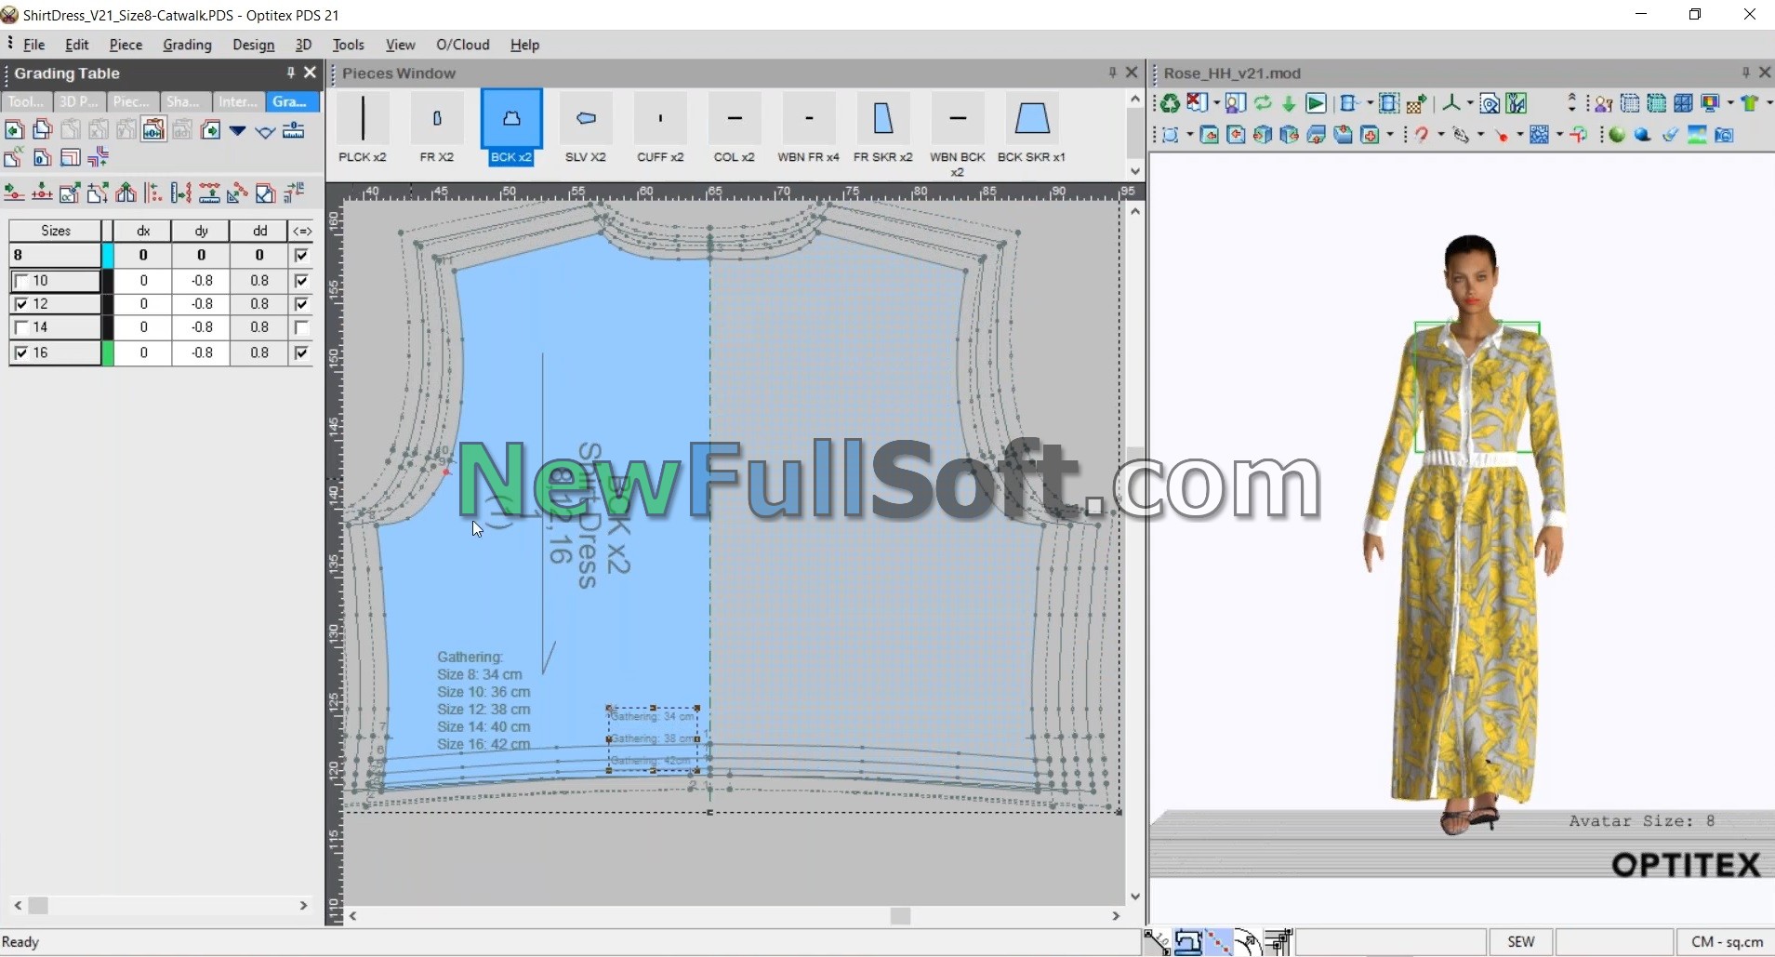This screenshot has height=957, width=1775.
Task: Click the nested pieces icon in grading toolbar
Action: (71, 157)
